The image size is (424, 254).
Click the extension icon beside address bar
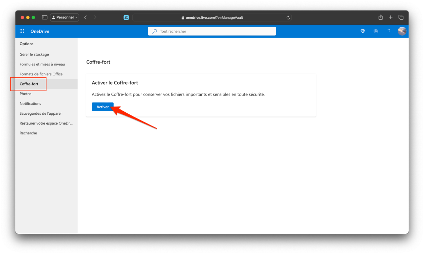[x=126, y=17]
